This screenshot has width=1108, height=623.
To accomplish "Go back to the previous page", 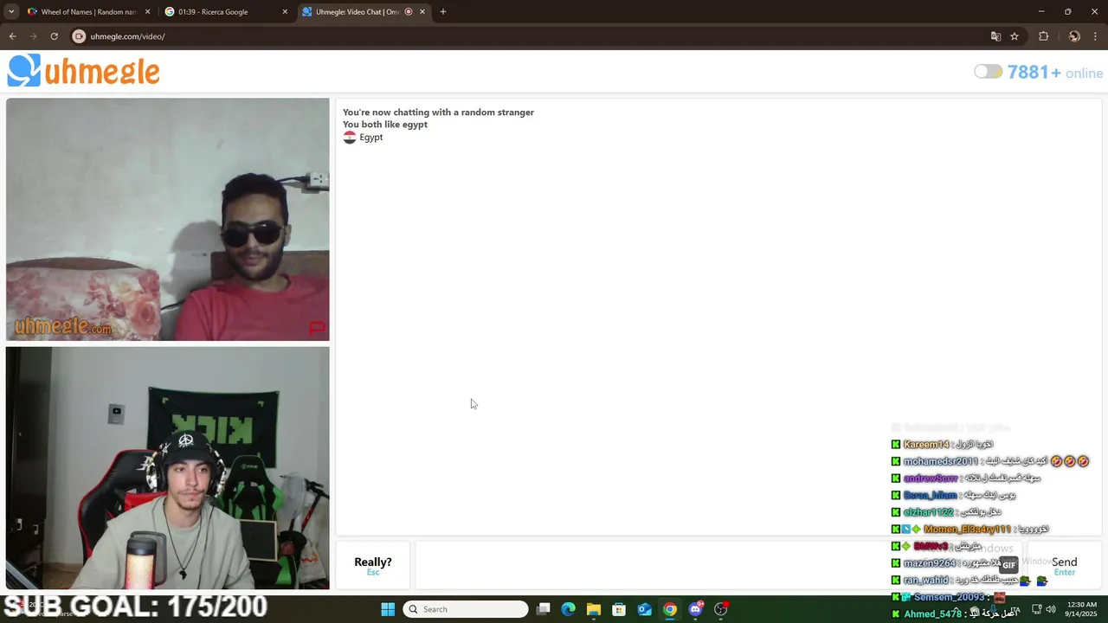I will click(x=12, y=36).
